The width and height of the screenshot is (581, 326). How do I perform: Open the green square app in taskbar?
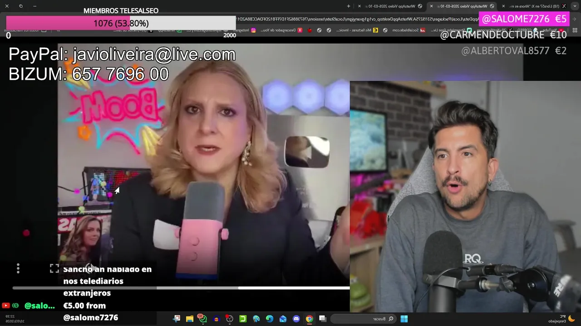tap(243, 319)
